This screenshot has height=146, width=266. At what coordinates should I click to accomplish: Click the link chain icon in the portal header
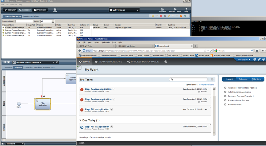pyautogui.click(x=259, y=59)
